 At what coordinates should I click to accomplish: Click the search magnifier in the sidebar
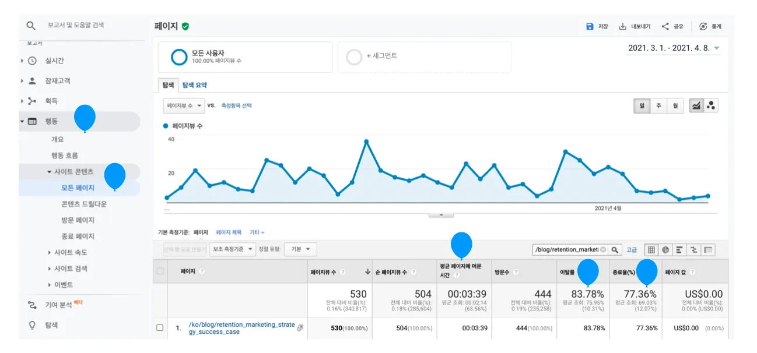pos(31,26)
